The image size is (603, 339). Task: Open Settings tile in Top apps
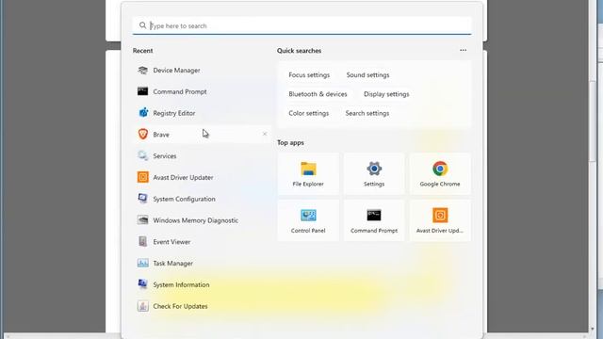pos(374,174)
